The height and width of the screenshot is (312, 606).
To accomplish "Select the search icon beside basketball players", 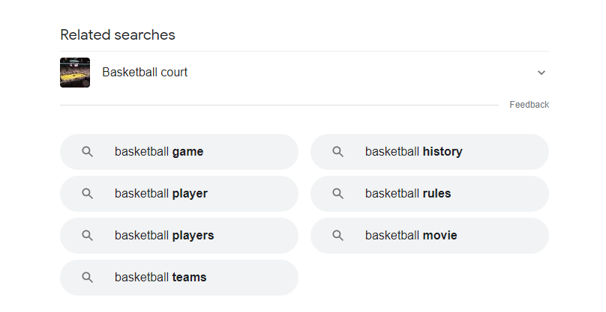I will [x=87, y=235].
